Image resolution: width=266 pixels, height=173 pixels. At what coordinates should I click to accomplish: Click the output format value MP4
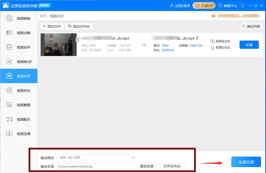tap(165, 45)
